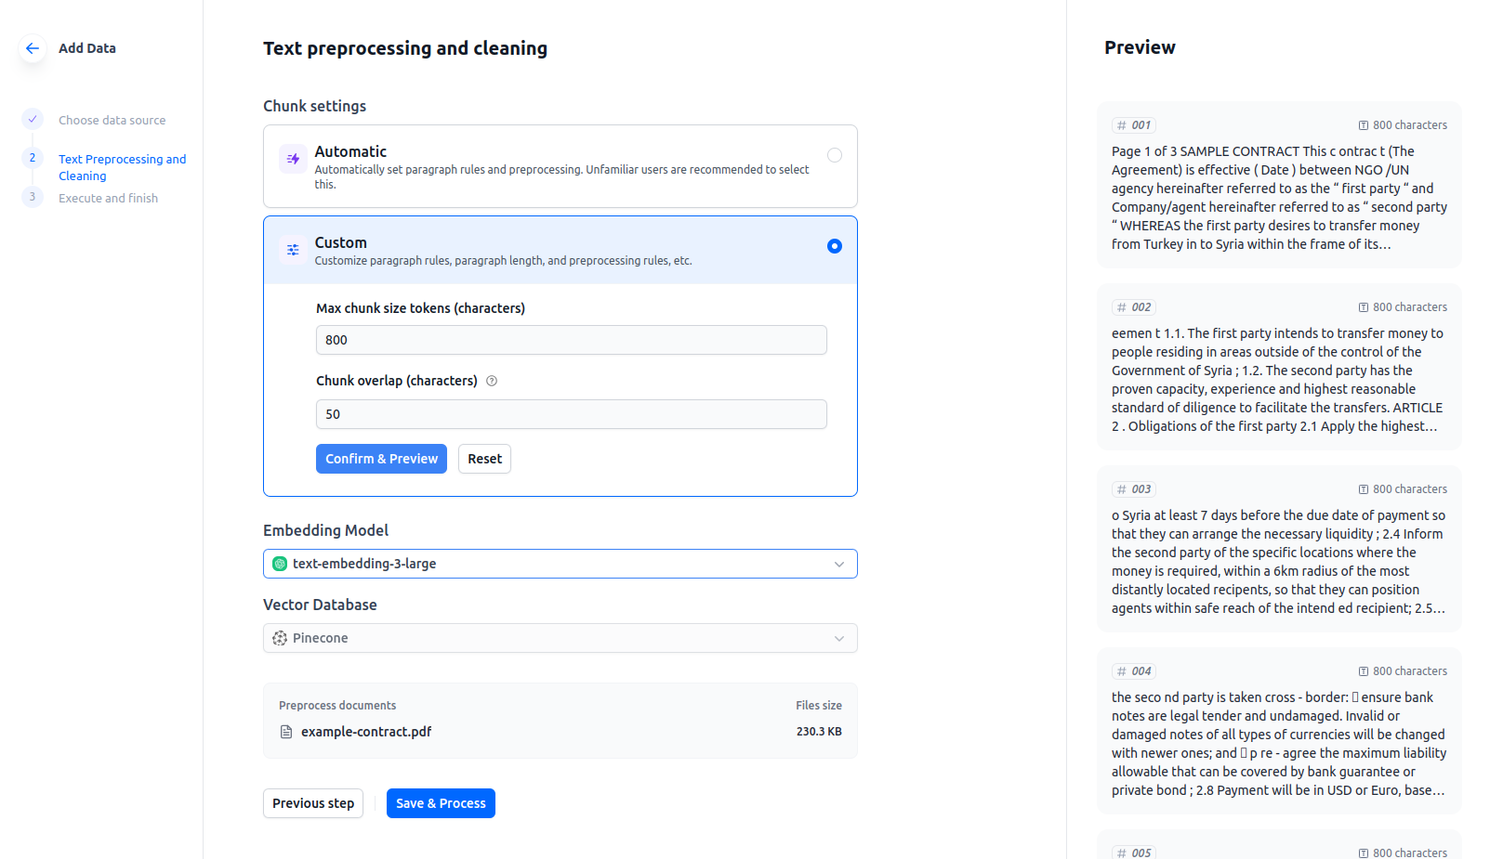This screenshot has height=859, width=1490.
Task: Click the chunk overlap help icon
Action: click(492, 381)
